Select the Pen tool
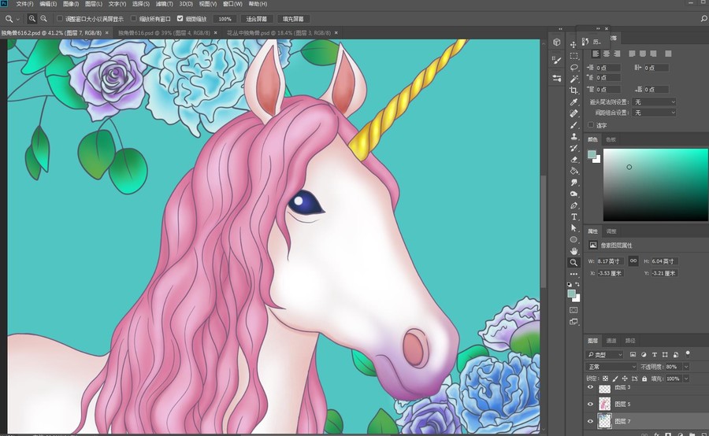Screen dimensions: 709x436 574,205
